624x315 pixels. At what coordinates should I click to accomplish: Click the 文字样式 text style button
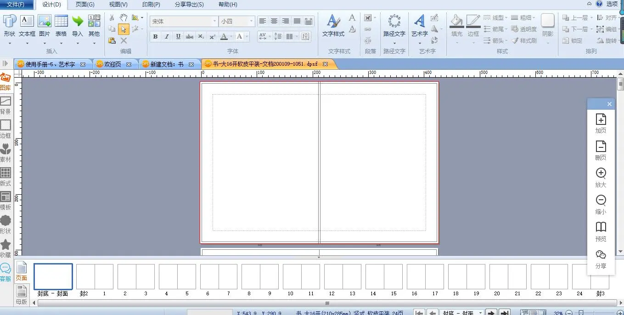click(x=333, y=25)
